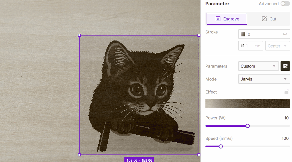
Task: Click the Power slider handle
Action: (x=248, y=126)
